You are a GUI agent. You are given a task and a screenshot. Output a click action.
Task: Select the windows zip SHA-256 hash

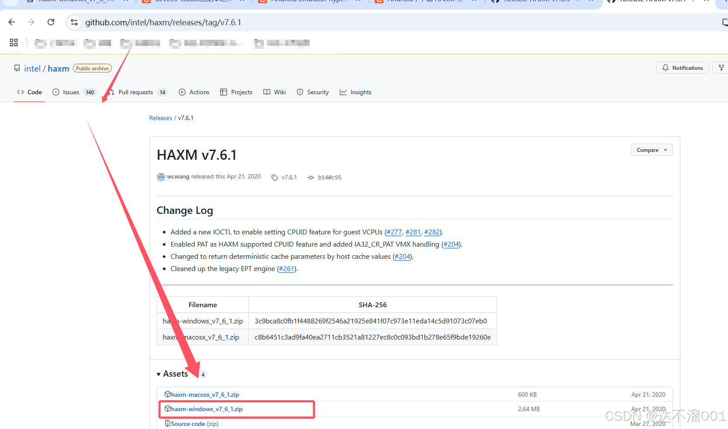pos(371,321)
